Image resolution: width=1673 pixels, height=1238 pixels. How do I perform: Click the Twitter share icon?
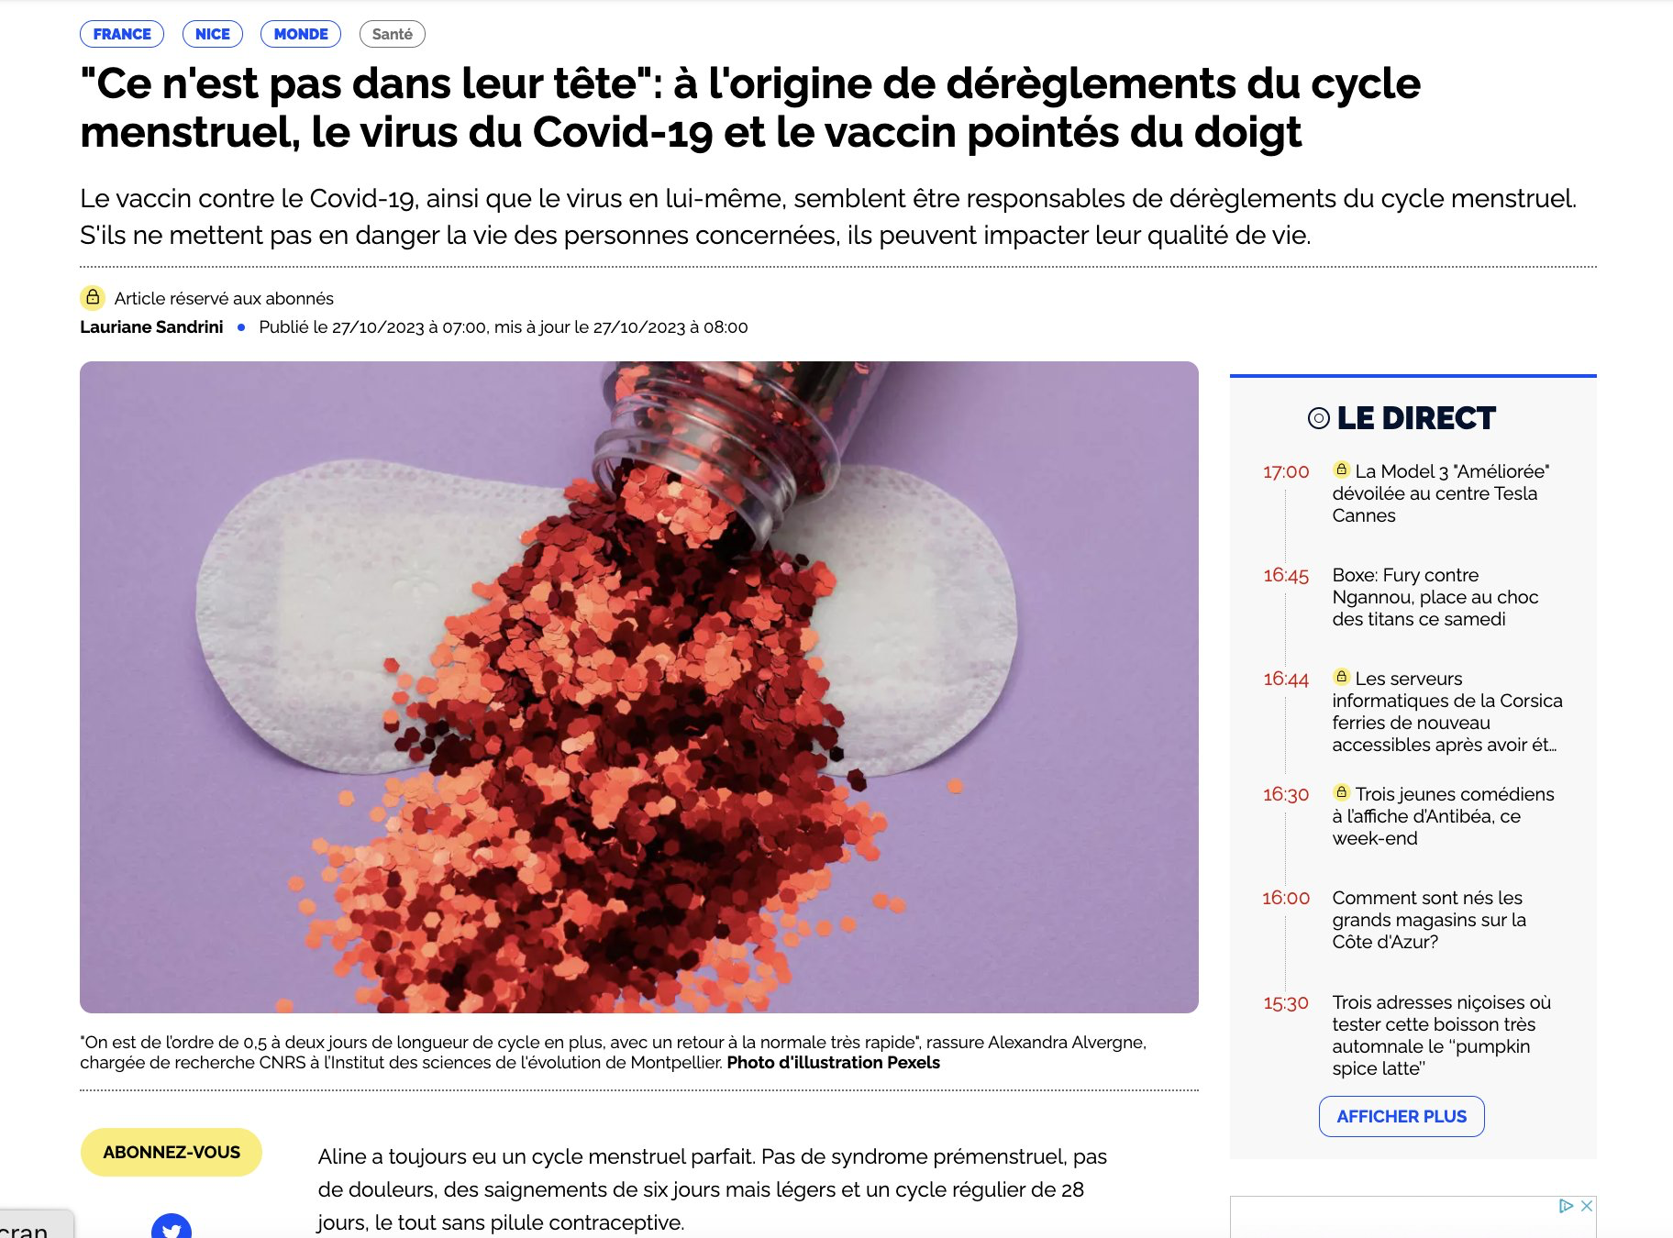(x=172, y=1227)
